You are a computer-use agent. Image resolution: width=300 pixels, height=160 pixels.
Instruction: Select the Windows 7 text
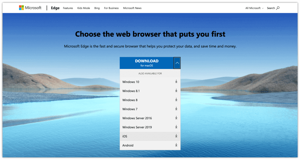[x=130, y=109]
